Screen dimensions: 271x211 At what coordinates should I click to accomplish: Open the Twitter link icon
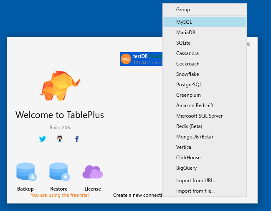click(x=43, y=139)
